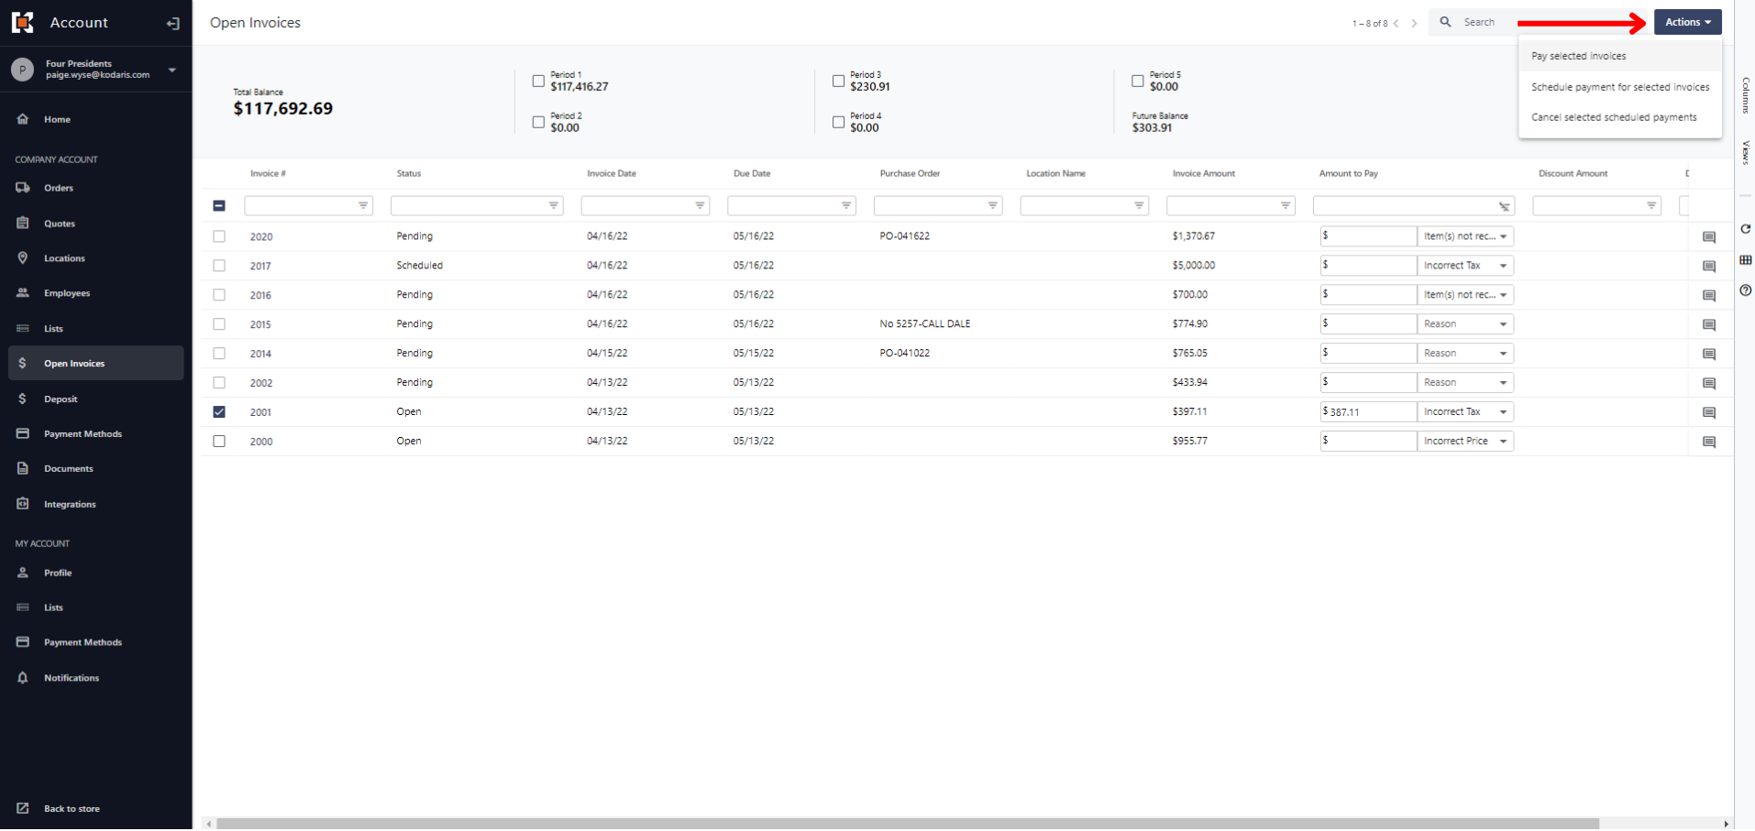Choose Pay selected invoices

(1619, 56)
